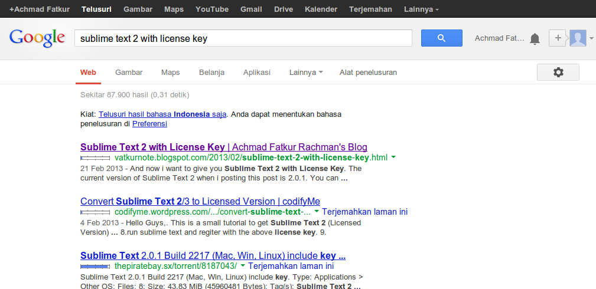Click the blue search magnifier button
596x289 pixels.
[441, 38]
